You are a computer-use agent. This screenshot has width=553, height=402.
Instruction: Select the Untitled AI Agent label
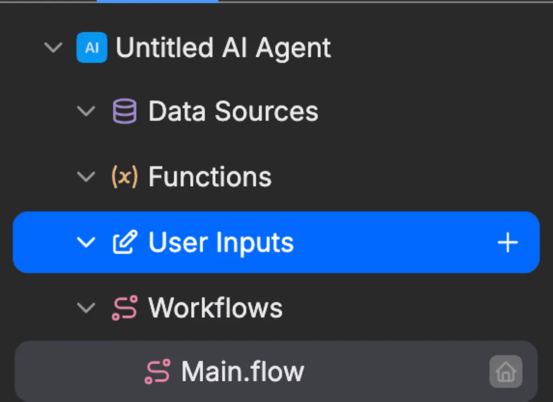click(x=223, y=47)
